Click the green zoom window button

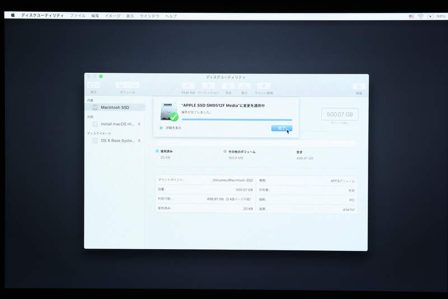click(x=101, y=76)
